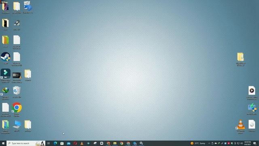Select the Steam desktop icon
259x146 pixels.
coord(5,58)
